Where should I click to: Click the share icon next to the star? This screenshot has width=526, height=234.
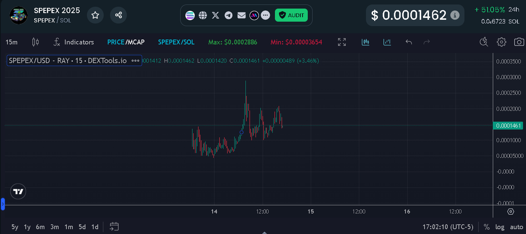(118, 15)
